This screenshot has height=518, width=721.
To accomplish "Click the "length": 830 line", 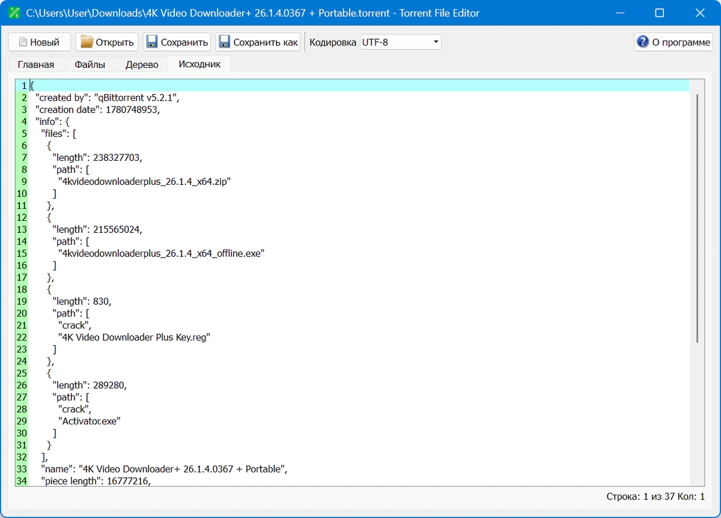I will click(x=82, y=301).
